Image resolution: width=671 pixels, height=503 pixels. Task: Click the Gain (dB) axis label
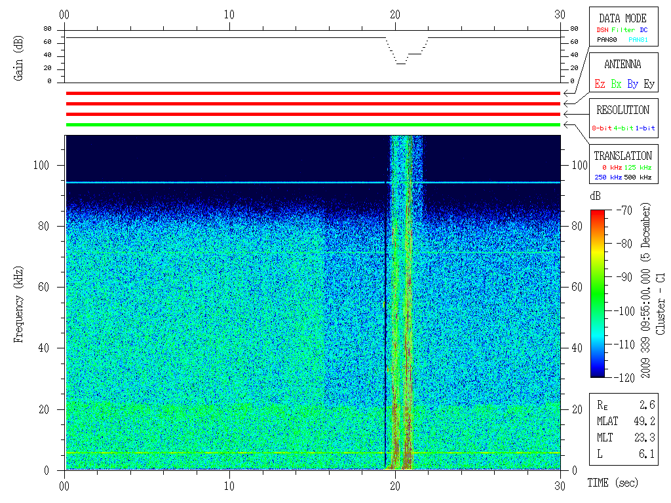coord(18,58)
